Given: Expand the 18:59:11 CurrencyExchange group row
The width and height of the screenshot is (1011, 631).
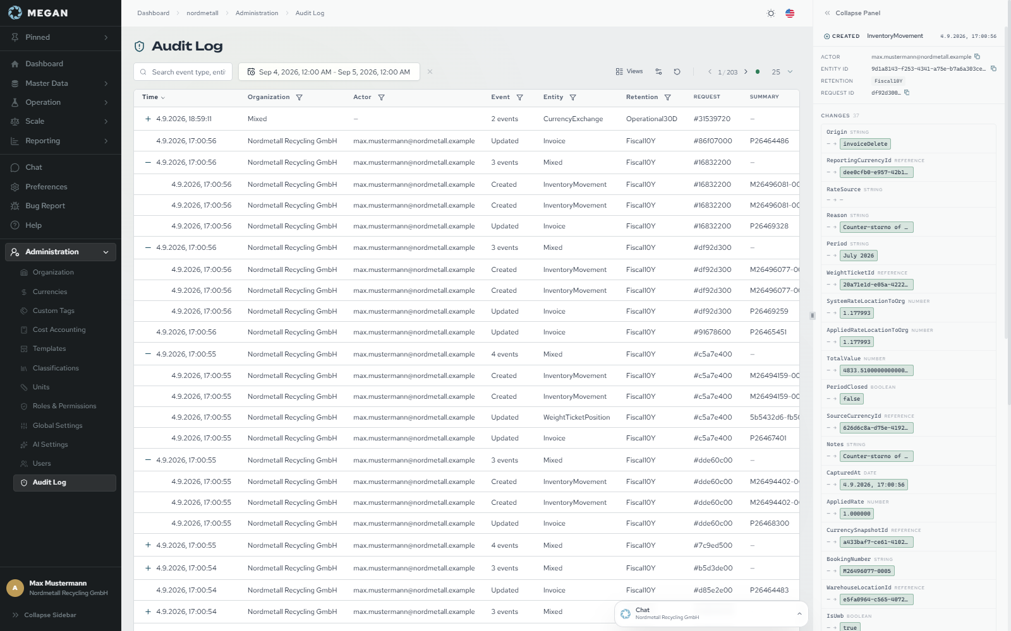Looking at the screenshot, I should click(148, 119).
